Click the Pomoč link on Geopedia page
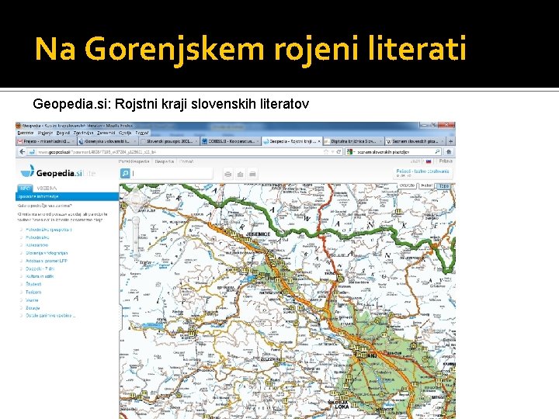Image resolution: width=559 pixels, height=419 pixels. [x=186, y=161]
